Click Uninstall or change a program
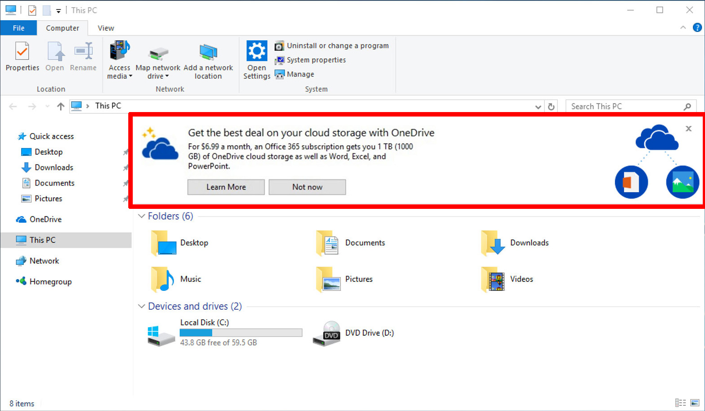This screenshot has width=705, height=411. point(332,46)
